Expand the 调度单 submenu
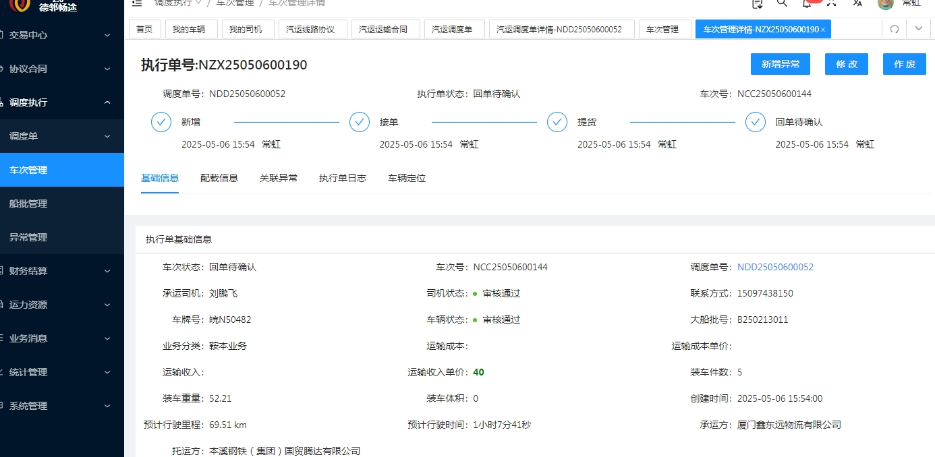Viewport: 935px width, 457px height. tap(62, 136)
